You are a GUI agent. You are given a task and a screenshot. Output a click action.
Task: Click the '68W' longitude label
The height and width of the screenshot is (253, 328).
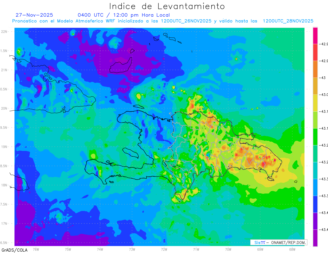(292, 249)
